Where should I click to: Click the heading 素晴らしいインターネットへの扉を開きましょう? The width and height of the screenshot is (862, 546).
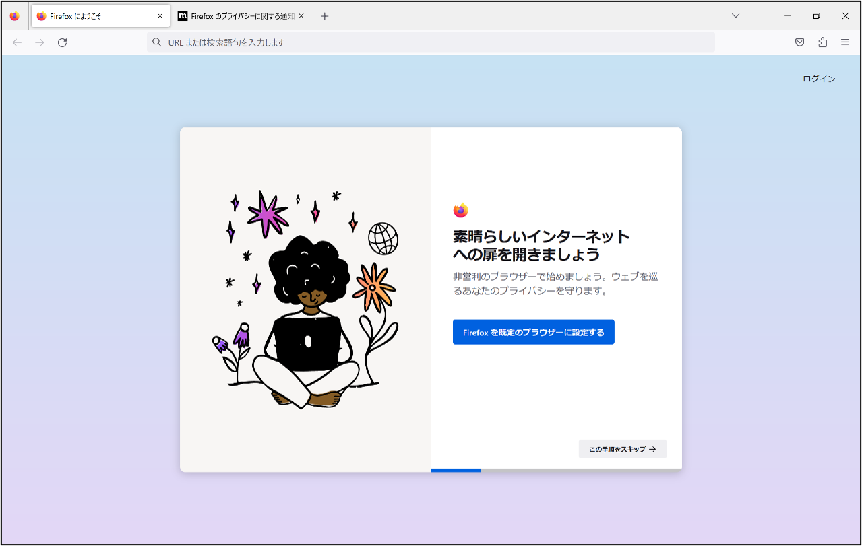tap(541, 246)
